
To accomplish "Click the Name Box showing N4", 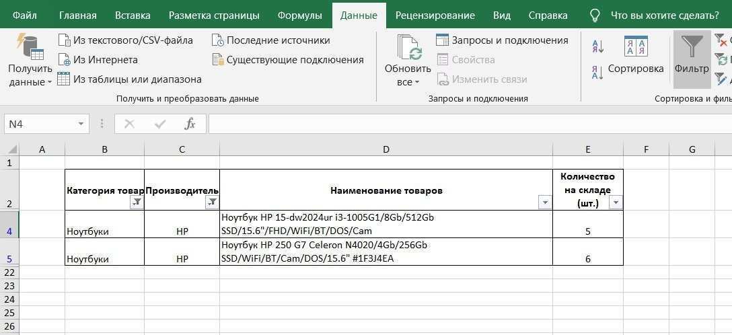I will click(40, 124).
